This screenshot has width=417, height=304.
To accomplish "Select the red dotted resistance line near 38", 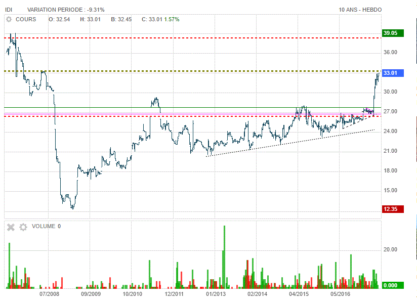I will tap(193, 38).
